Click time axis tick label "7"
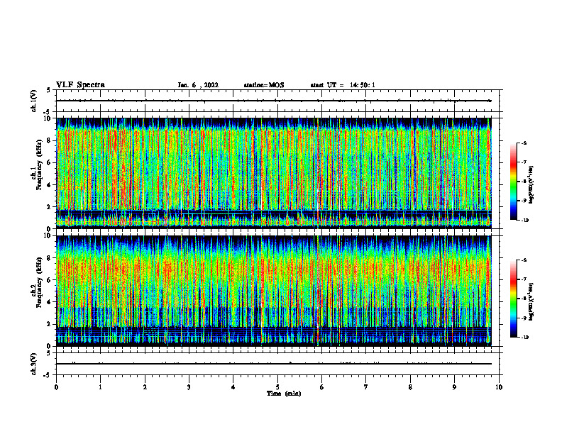The height and width of the screenshot is (434, 562). tap(366, 387)
